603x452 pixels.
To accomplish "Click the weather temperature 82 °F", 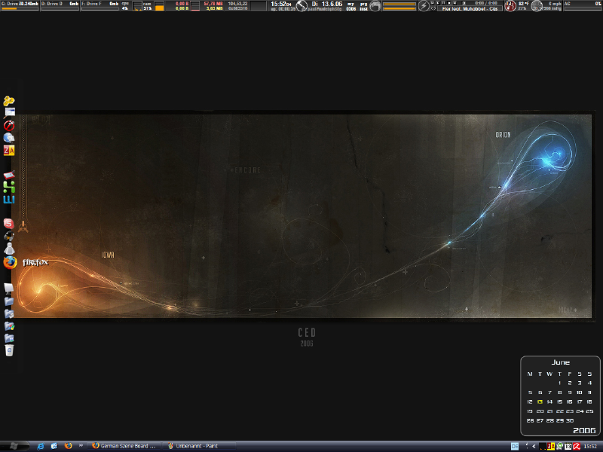I will (524, 4).
